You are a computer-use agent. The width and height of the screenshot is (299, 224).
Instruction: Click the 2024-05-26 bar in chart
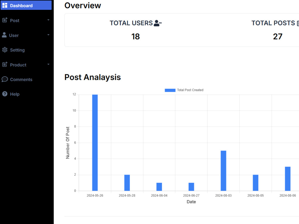[95, 143]
